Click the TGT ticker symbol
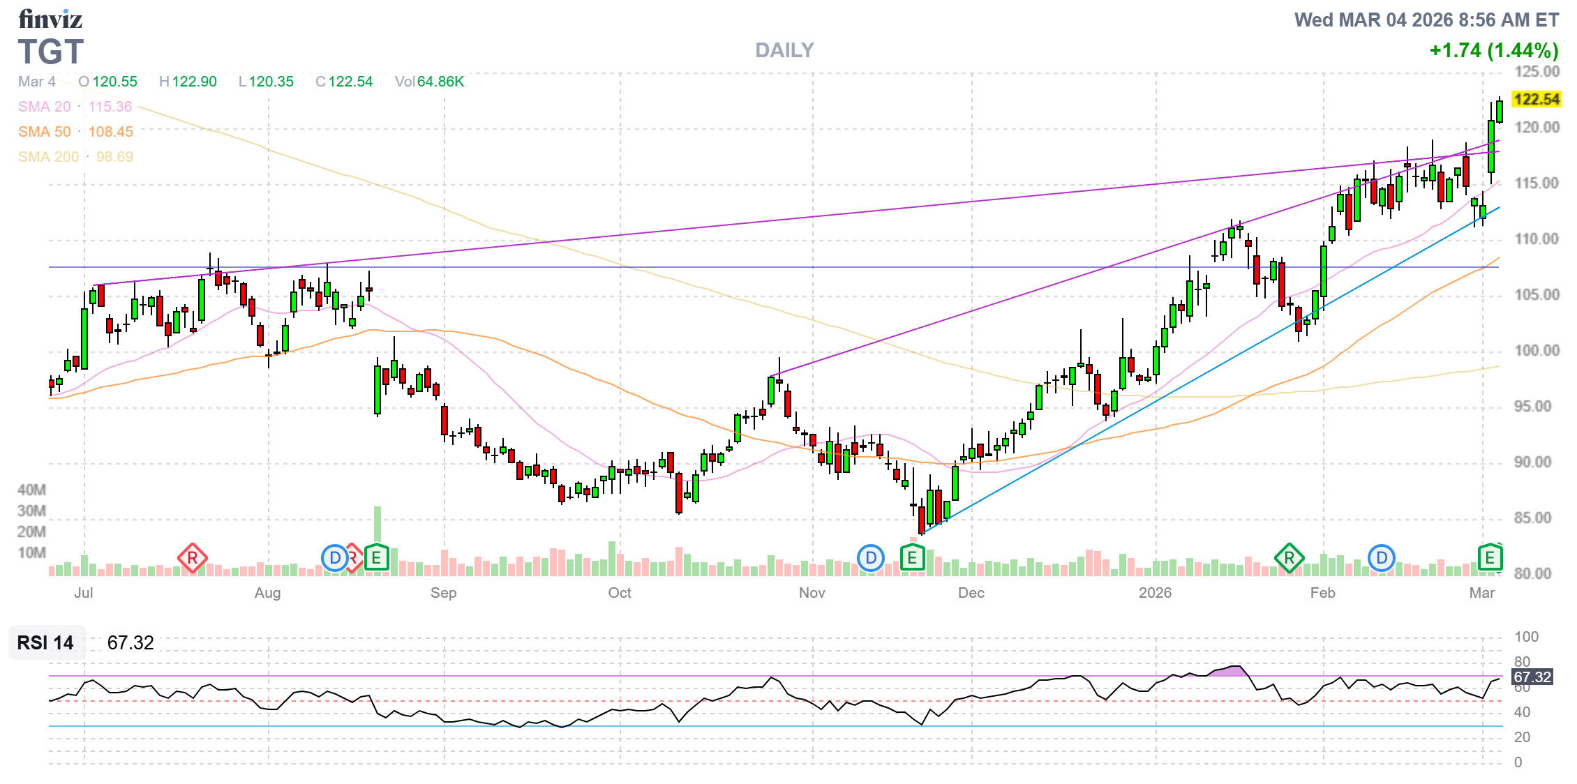This screenshot has height=784, width=1577. pos(50,52)
